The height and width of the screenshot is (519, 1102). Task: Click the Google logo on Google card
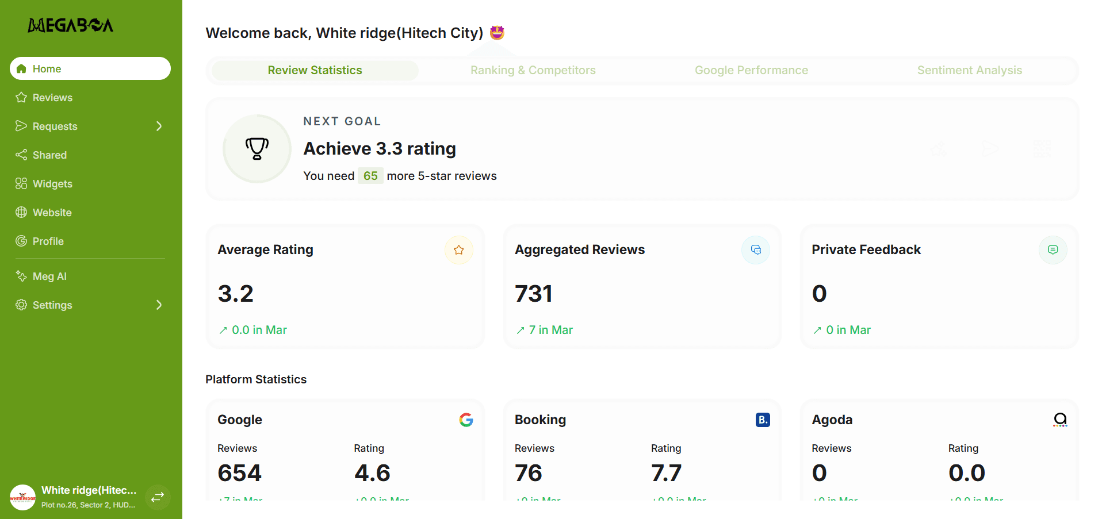point(466,420)
